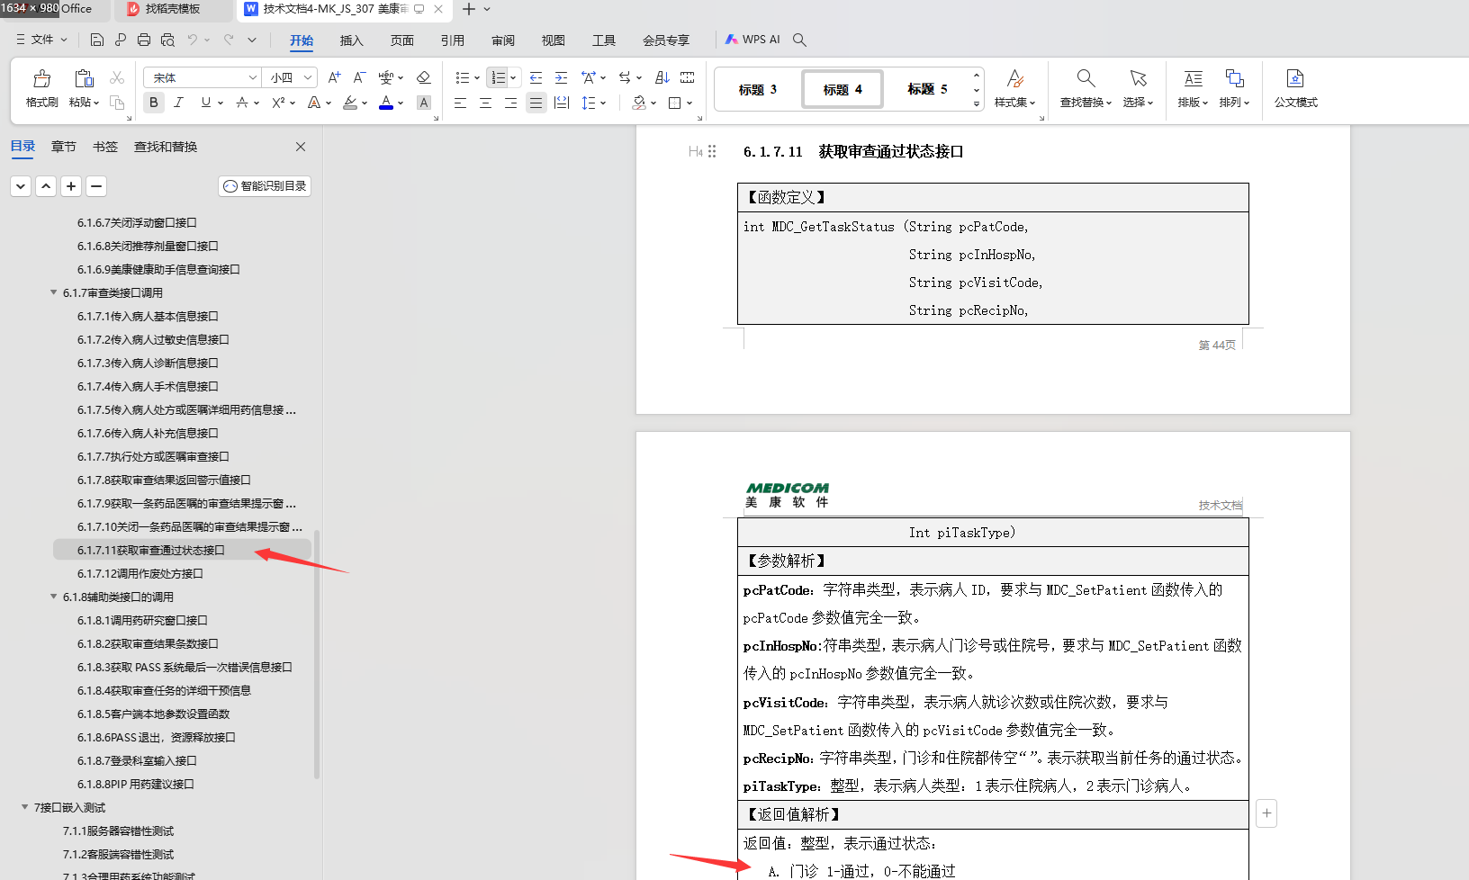Click the search magnifier next to WPS AI
Screen dimensions: 1469x880
[x=799, y=40]
